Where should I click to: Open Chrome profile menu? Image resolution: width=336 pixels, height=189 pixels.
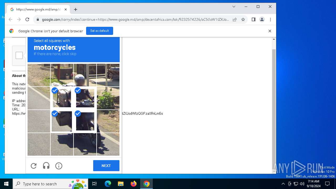point(262,19)
